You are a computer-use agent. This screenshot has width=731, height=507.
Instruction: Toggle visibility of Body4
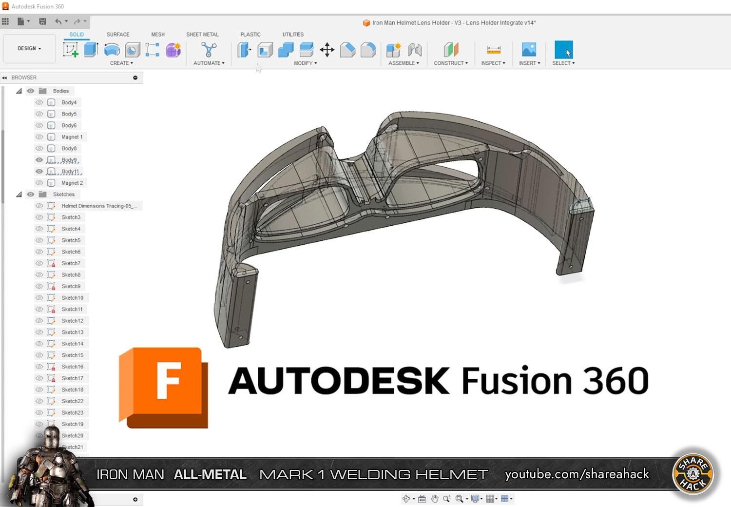[x=39, y=102]
